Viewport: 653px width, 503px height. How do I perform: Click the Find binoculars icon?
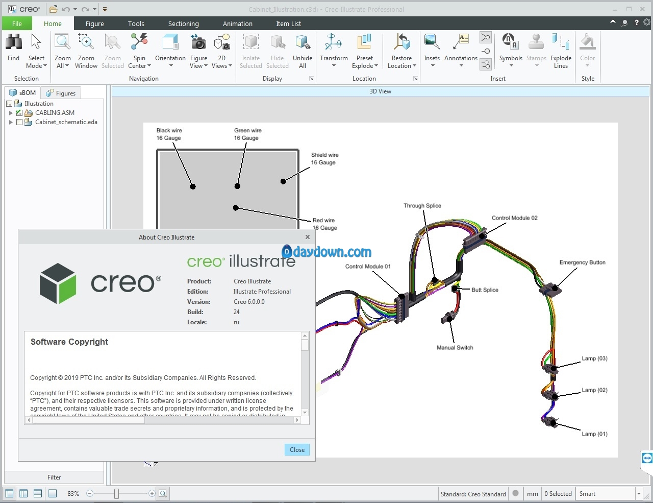(x=14, y=43)
